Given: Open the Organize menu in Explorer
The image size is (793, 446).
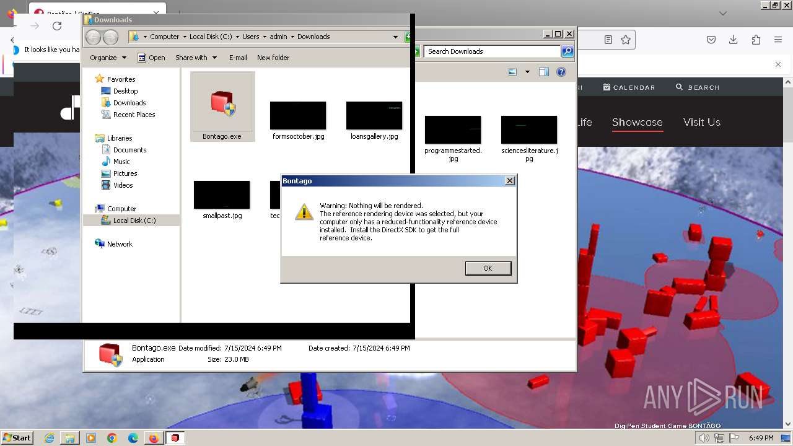Looking at the screenshot, I should pyautogui.click(x=108, y=58).
